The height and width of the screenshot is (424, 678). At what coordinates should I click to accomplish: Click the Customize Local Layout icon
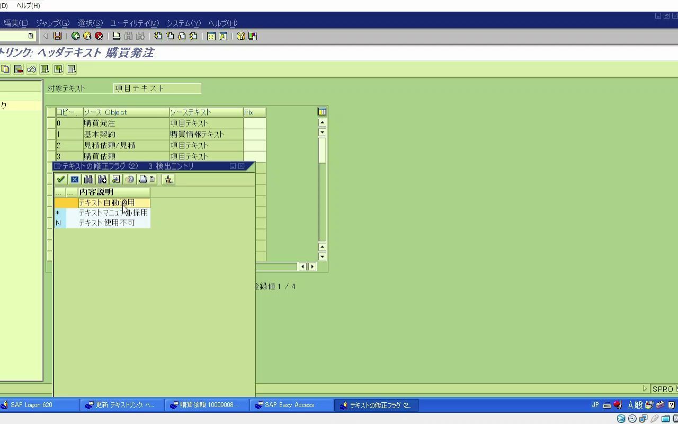[x=253, y=36]
